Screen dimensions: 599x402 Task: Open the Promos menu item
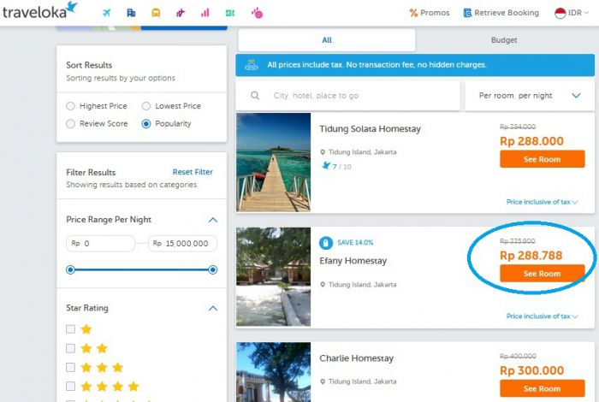click(x=430, y=13)
